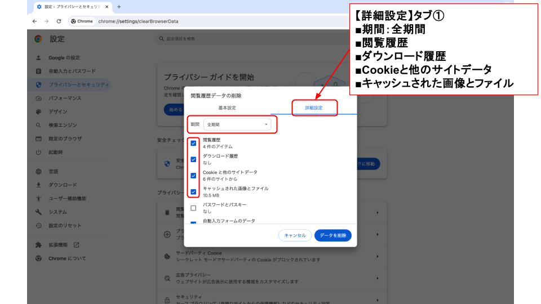Click the データを削除 button
541x304 pixels.
[x=332, y=235]
